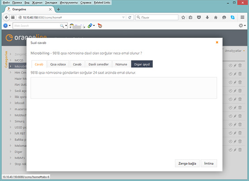Image resolution: width=249 pixels, height=181 pixels.
Task: Click the history clock icon in first row
Action: tap(230, 65)
